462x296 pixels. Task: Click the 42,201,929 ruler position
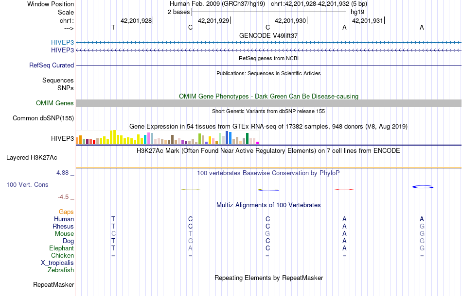[213, 20]
